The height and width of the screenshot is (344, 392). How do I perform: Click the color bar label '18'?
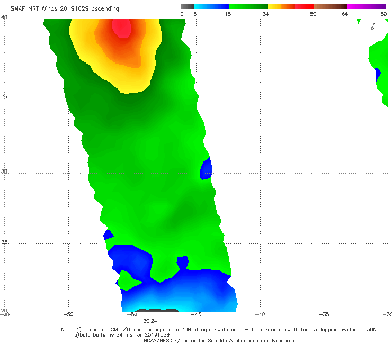coord(228,14)
